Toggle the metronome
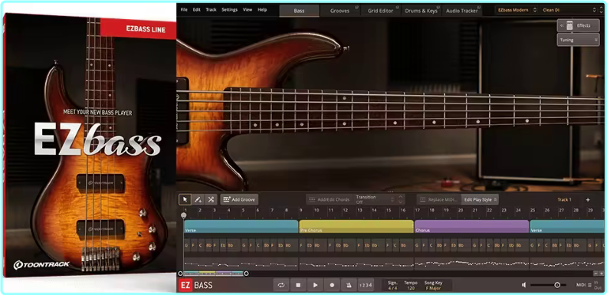This screenshot has width=607, height=295. click(x=349, y=285)
